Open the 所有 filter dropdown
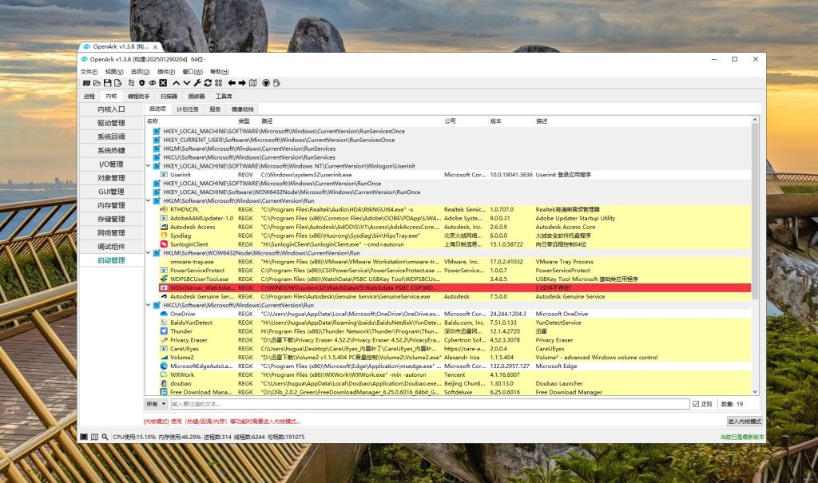The width and height of the screenshot is (818, 483). point(156,404)
